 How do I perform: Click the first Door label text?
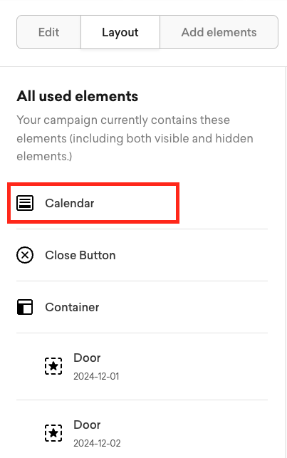tap(87, 358)
